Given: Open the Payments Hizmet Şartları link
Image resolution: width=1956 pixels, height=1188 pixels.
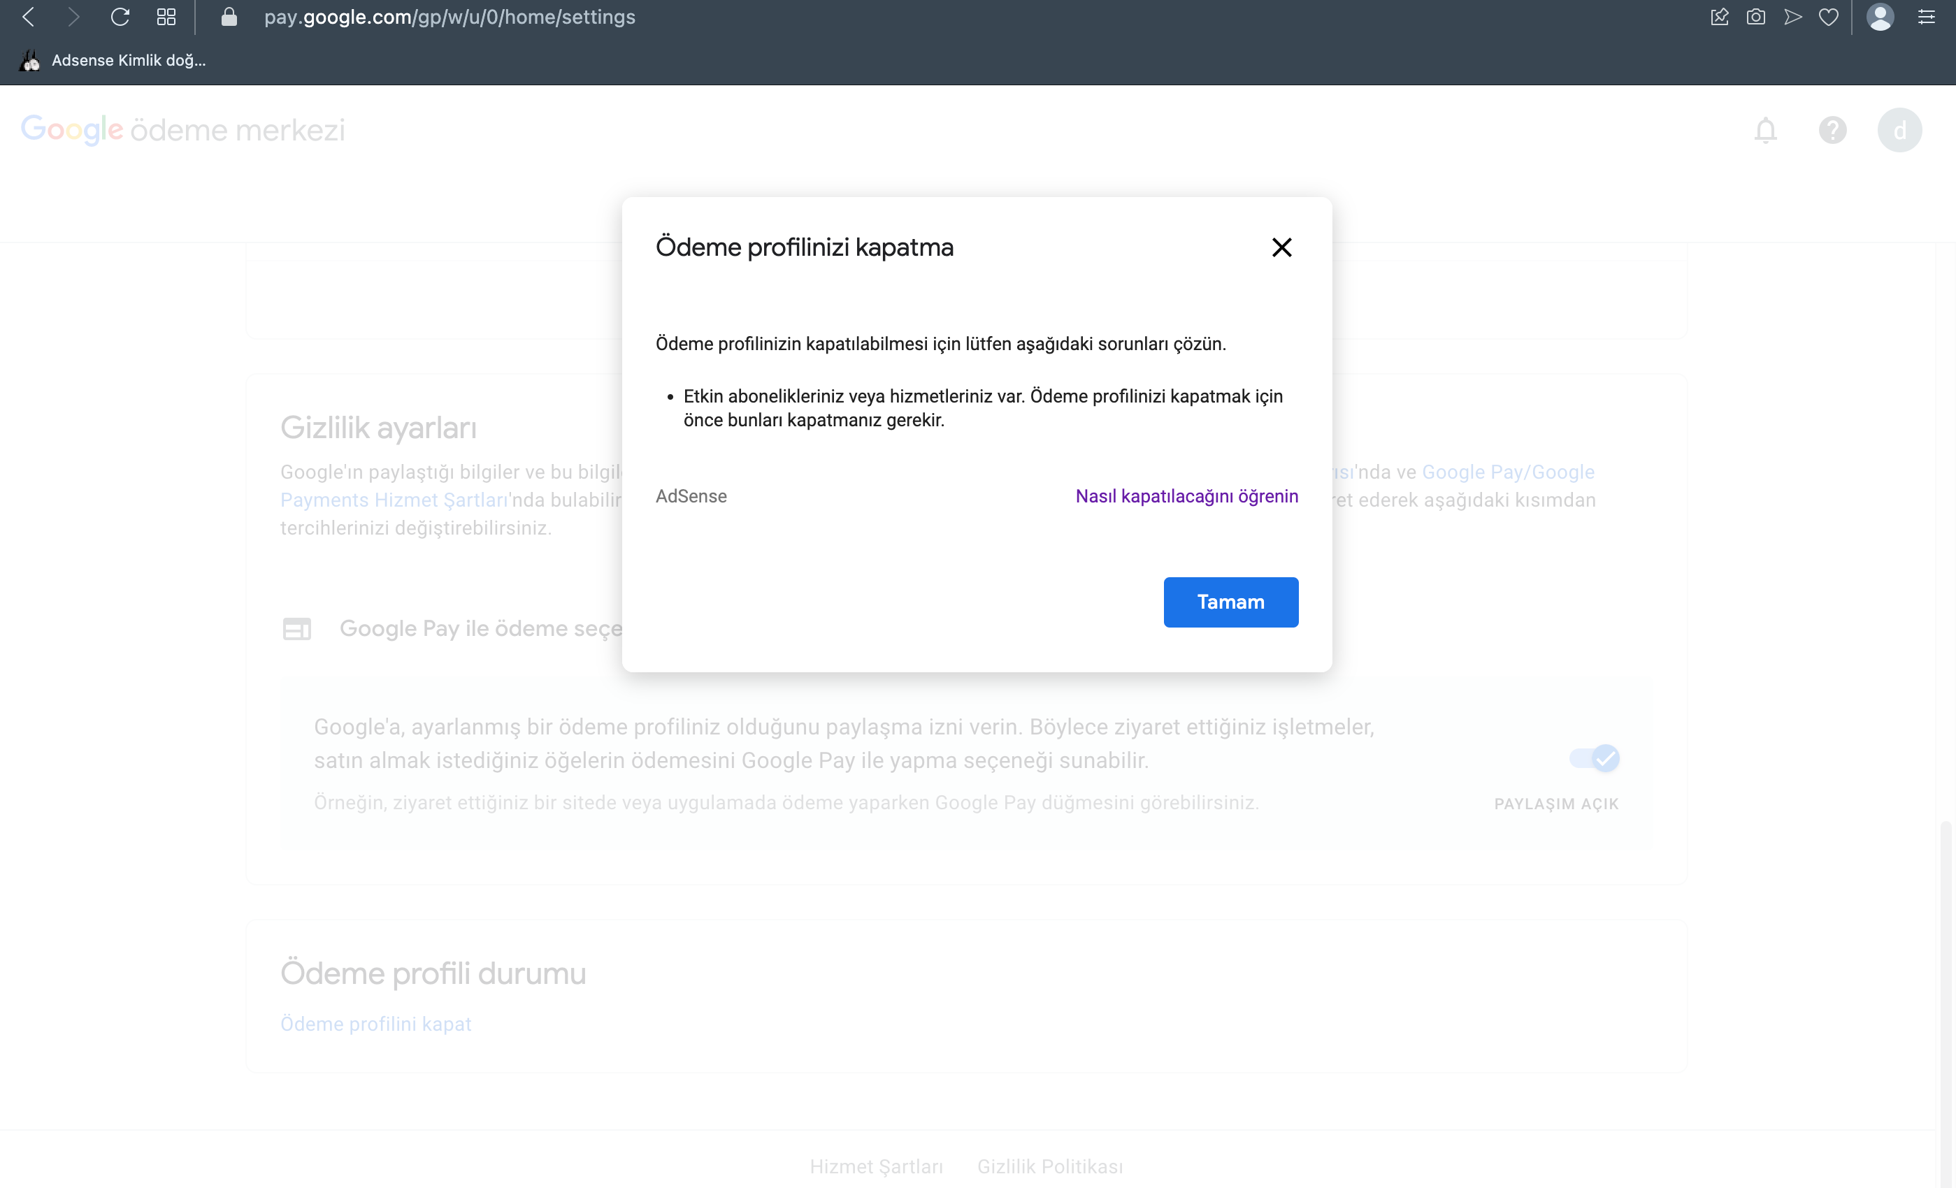Looking at the screenshot, I should pyautogui.click(x=394, y=500).
